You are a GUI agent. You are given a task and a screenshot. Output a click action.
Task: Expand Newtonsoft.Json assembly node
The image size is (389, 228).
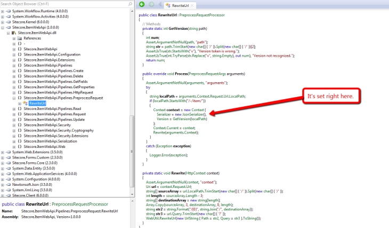tap(3, 185)
